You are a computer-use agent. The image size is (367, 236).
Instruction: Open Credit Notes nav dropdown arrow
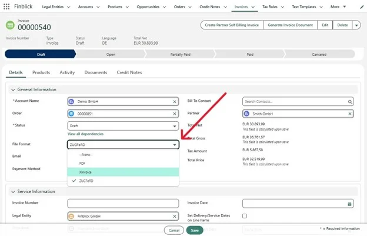tap(225, 7)
